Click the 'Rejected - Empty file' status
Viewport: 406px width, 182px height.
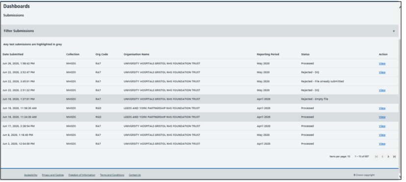pos(314,99)
